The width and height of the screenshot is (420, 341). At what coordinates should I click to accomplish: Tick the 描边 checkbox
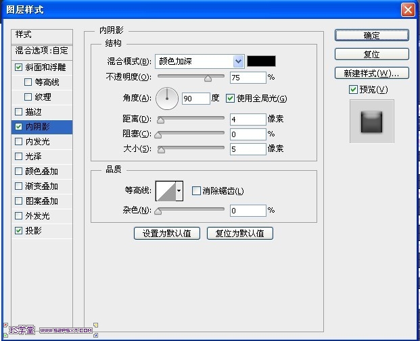tap(18, 112)
